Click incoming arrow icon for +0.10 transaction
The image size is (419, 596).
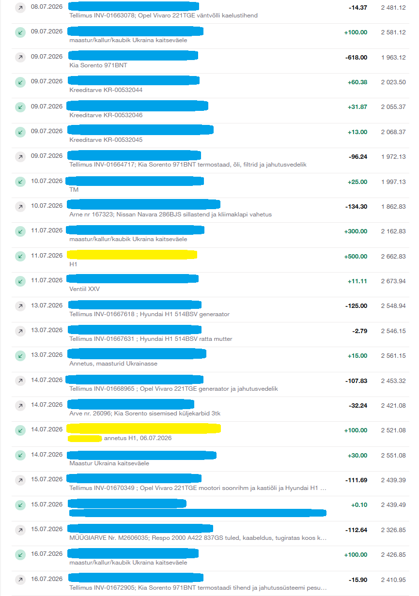(20, 505)
